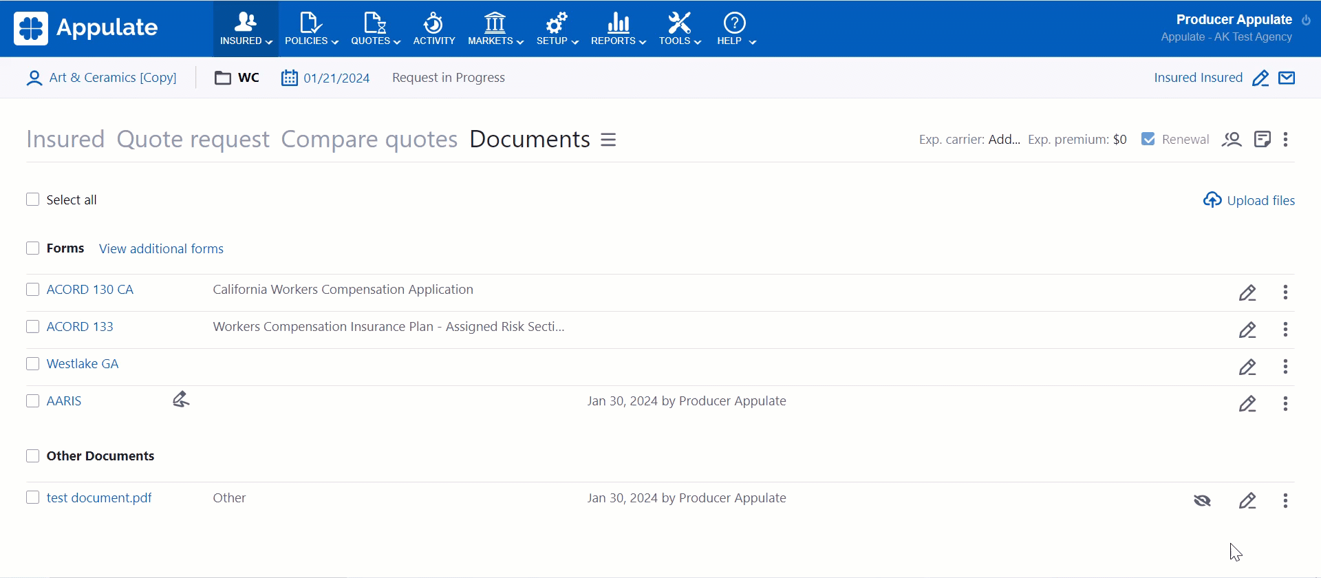The width and height of the screenshot is (1321, 578).
Task: Click the power icon by Producer Appulate
Action: click(1306, 20)
